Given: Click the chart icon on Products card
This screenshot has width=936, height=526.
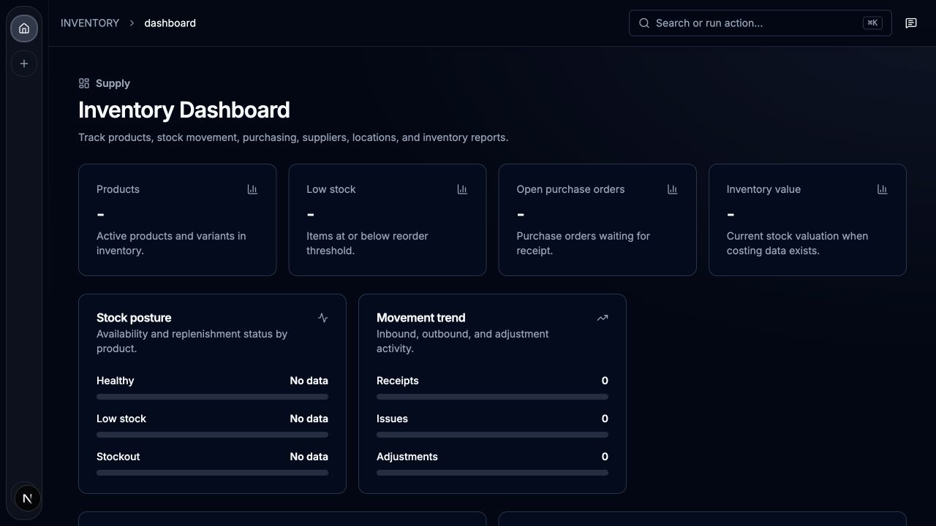Looking at the screenshot, I should click(x=252, y=189).
